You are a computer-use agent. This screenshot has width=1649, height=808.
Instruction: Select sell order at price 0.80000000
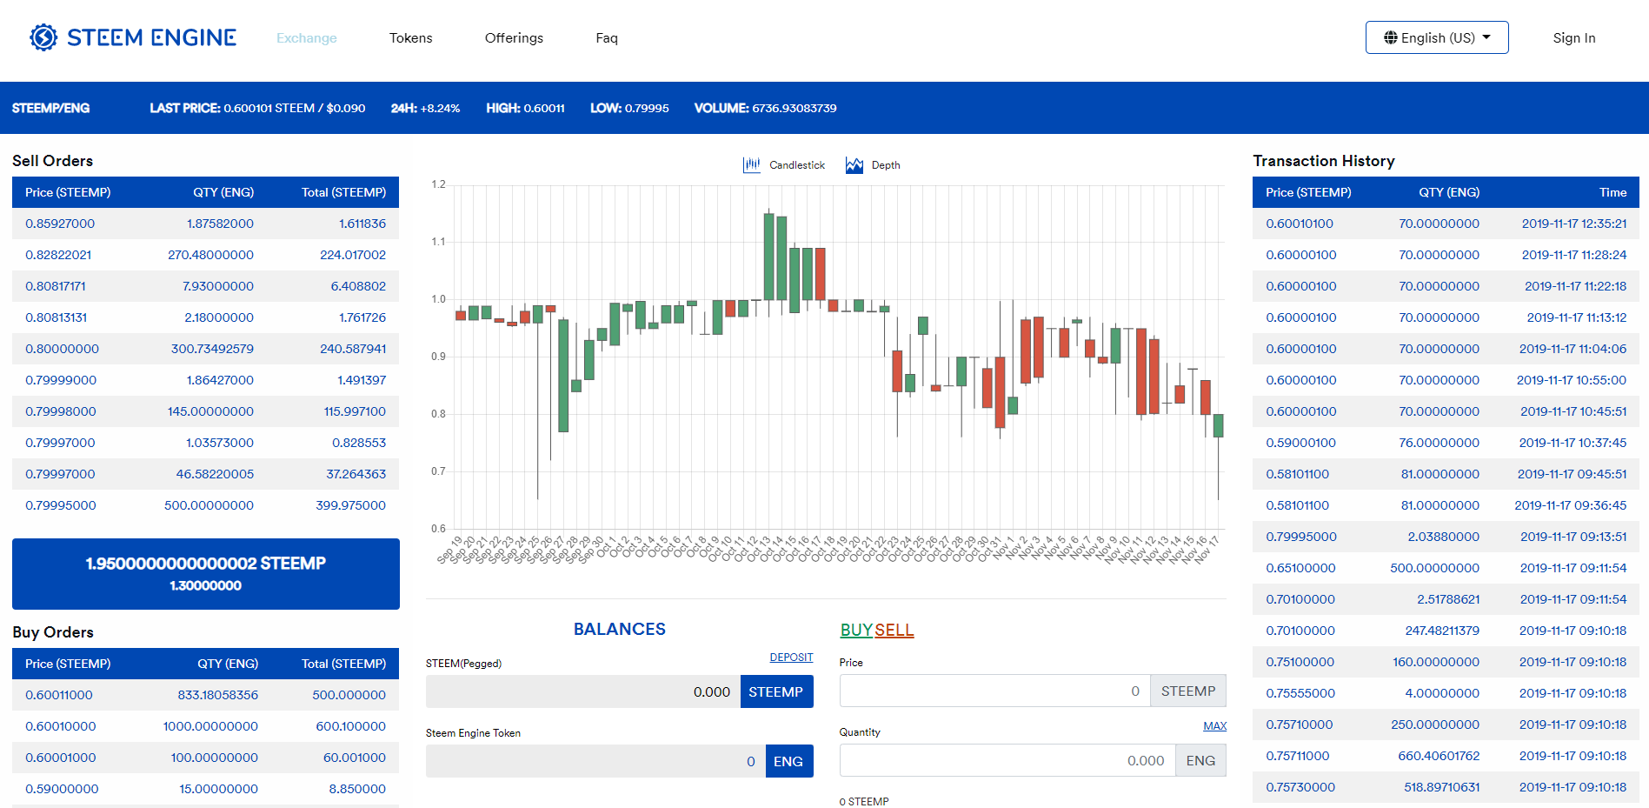click(x=205, y=349)
